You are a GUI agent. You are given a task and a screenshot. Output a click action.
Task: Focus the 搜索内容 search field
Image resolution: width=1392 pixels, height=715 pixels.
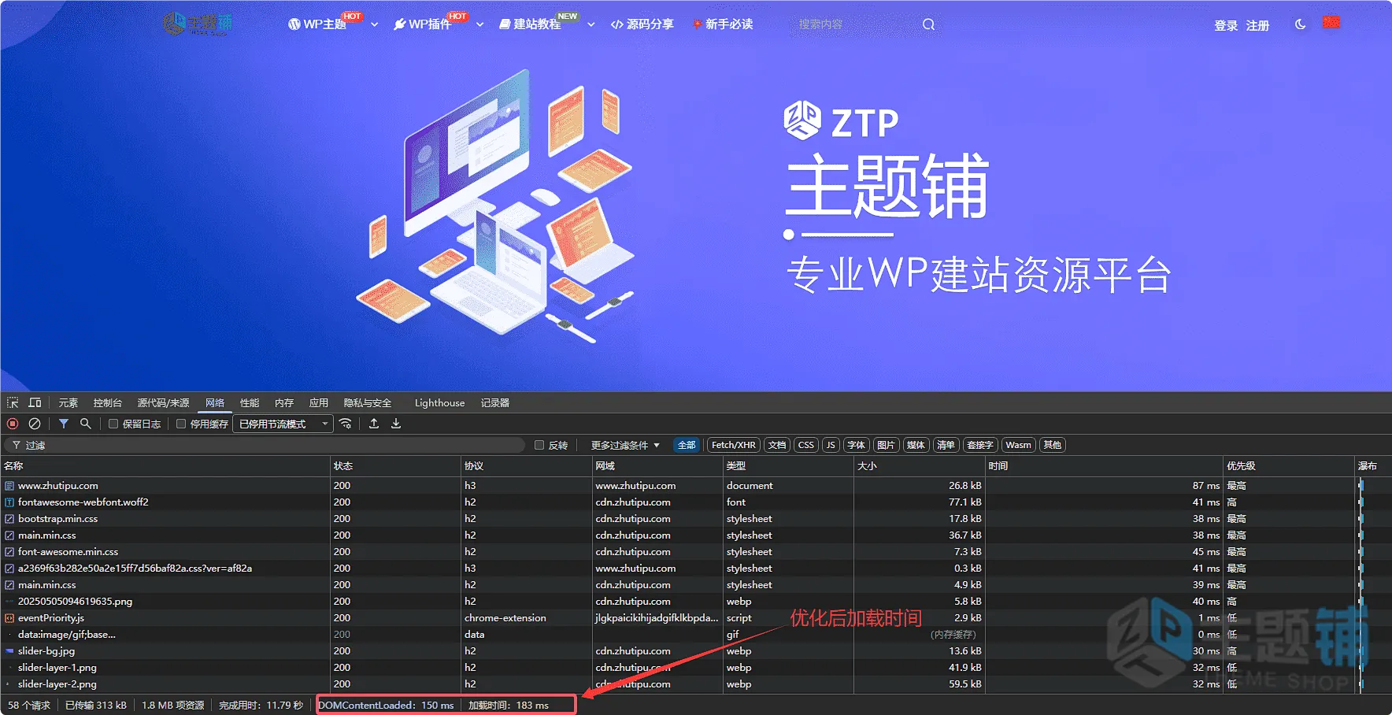point(854,24)
